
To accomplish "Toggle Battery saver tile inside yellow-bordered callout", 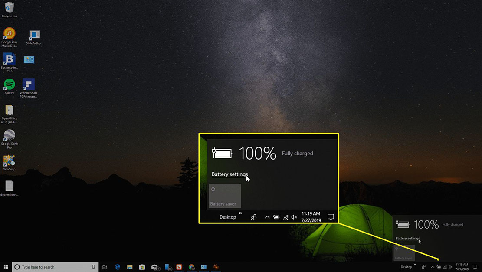I will [225, 196].
